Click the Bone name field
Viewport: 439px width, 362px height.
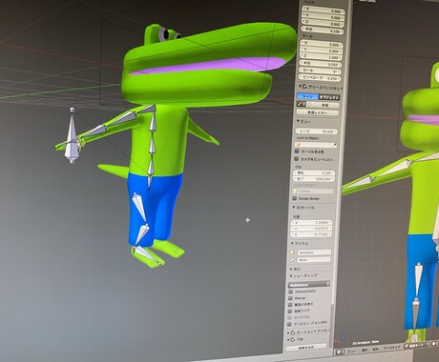tap(314, 260)
